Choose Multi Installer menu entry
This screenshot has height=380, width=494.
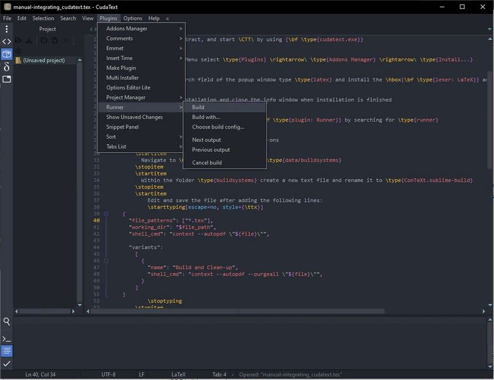(141, 77)
